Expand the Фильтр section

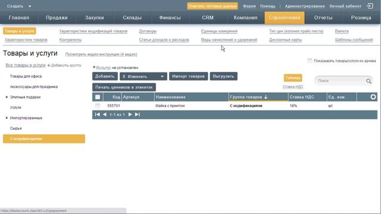click(103, 68)
